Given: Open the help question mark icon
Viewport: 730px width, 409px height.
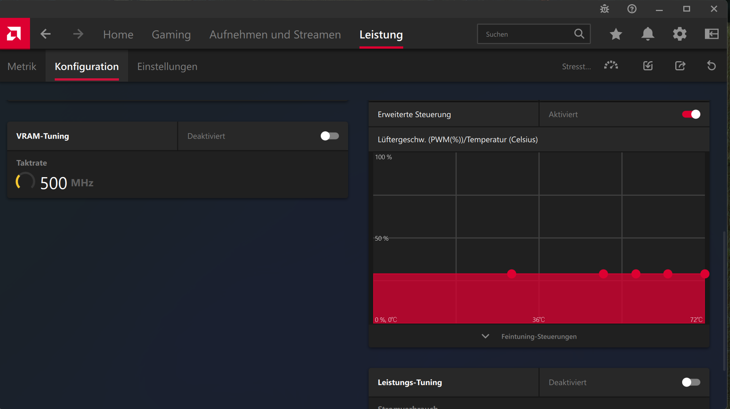Looking at the screenshot, I should pyautogui.click(x=632, y=9).
